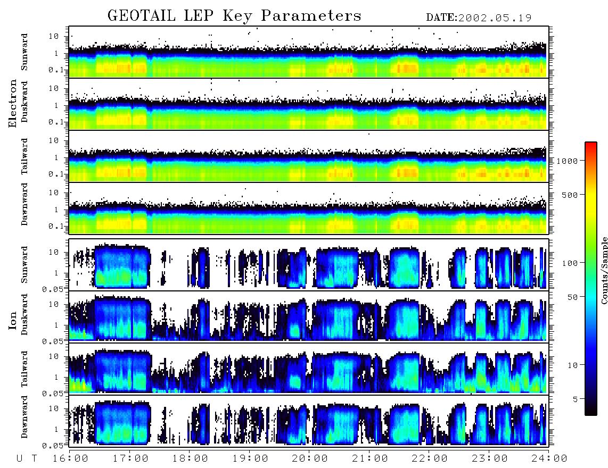Click the 100 colorbar tick label
This screenshot has height=468, width=608.
point(570,263)
